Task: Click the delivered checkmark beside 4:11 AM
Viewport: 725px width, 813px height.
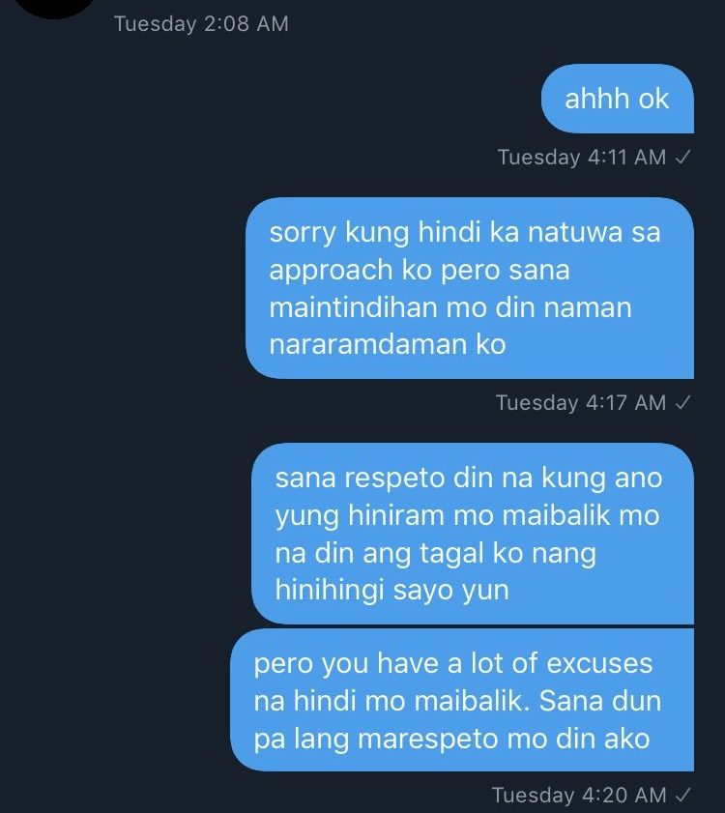Action: (683, 157)
